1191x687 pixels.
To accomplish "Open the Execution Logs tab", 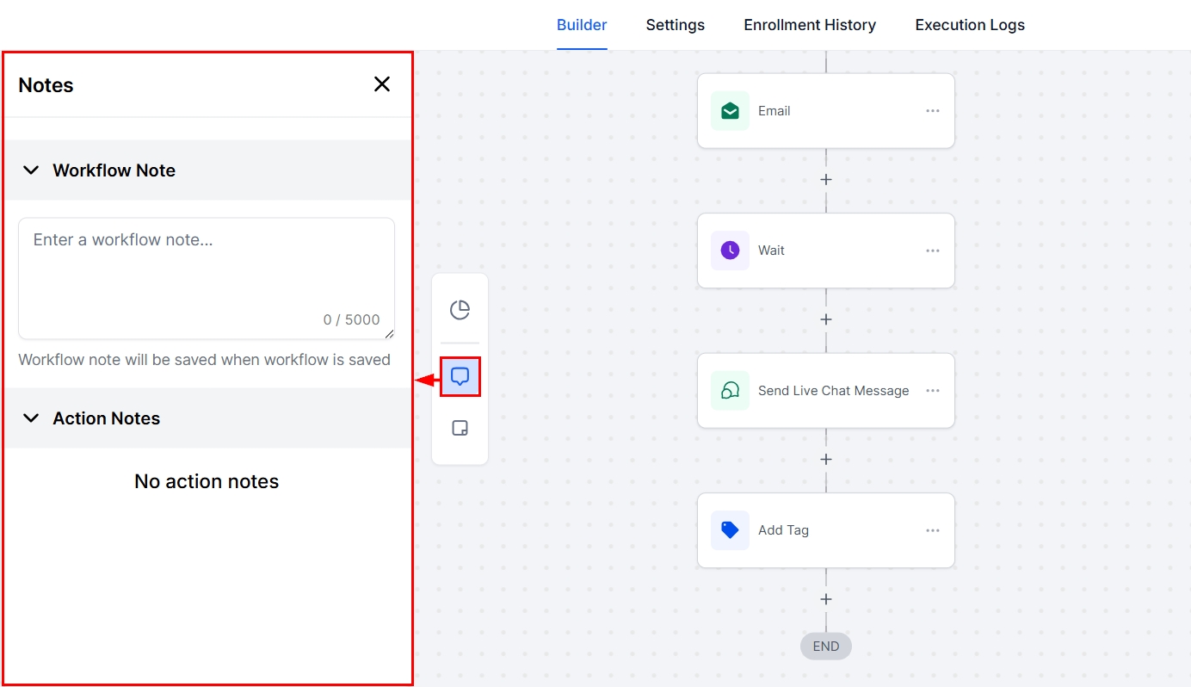I will click(x=970, y=25).
